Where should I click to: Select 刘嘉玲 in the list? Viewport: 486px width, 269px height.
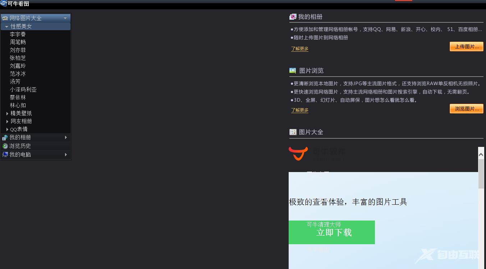[18, 66]
